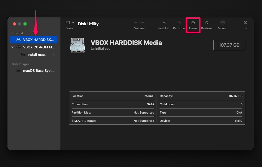The image size is (262, 167).
Task: Click the yellow minimize window button
Action: 20,24
